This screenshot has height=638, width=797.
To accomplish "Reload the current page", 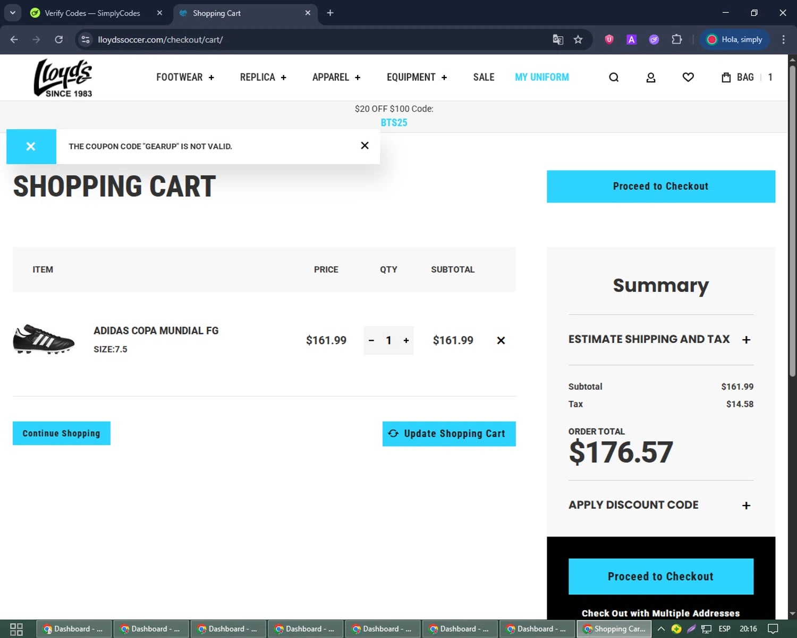I will 59,39.
